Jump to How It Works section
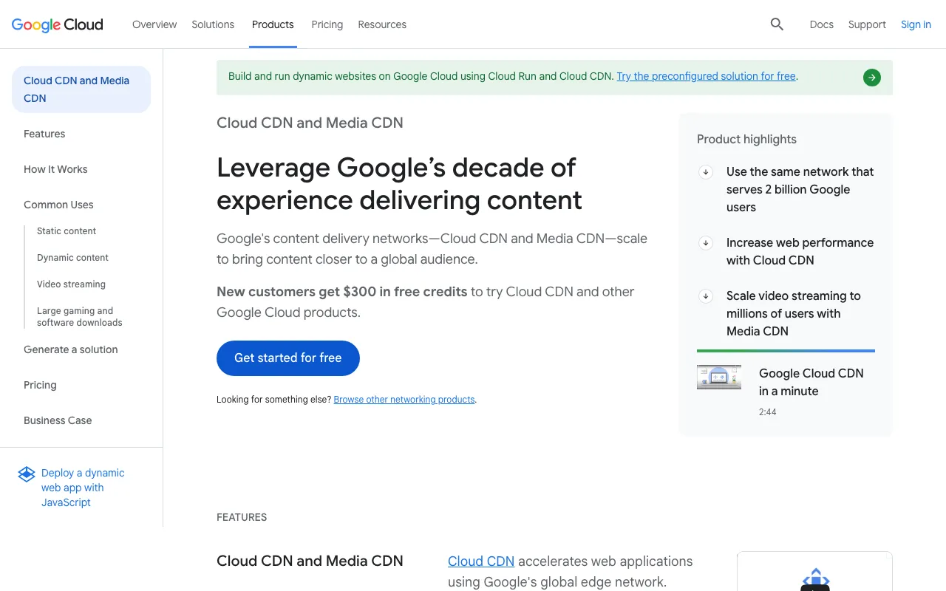The width and height of the screenshot is (946, 591). point(55,169)
